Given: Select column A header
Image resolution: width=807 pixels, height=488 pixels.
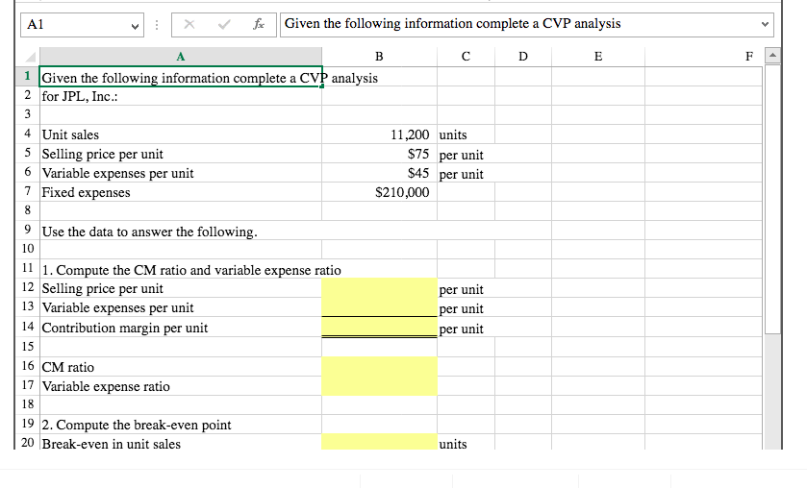Looking at the screenshot, I should [181, 56].
